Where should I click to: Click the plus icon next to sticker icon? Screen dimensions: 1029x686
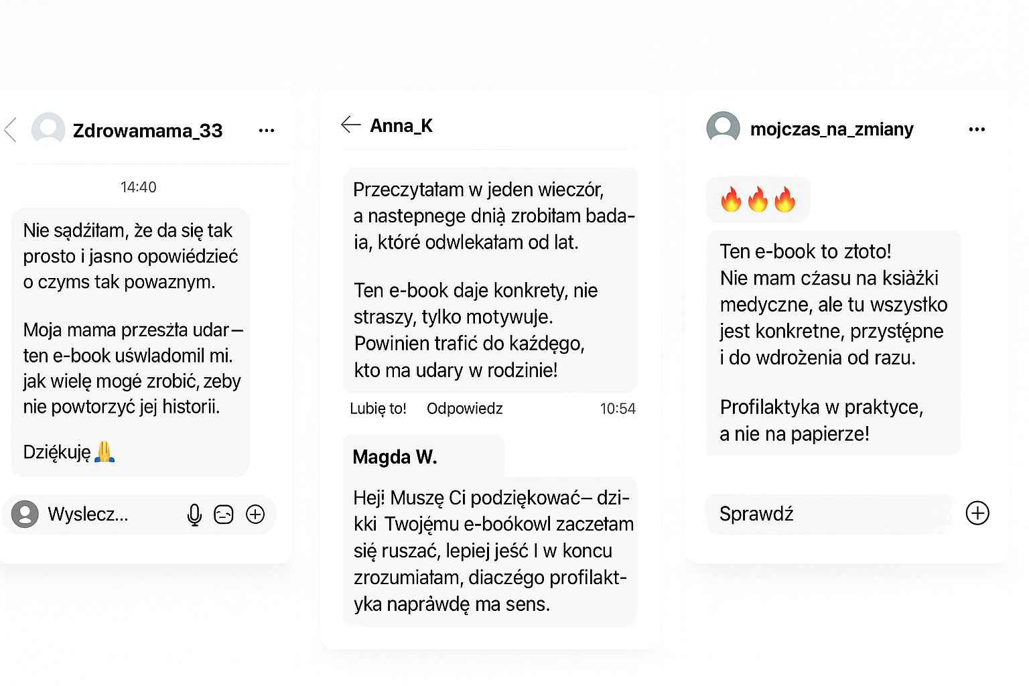(x=255, y=514)
